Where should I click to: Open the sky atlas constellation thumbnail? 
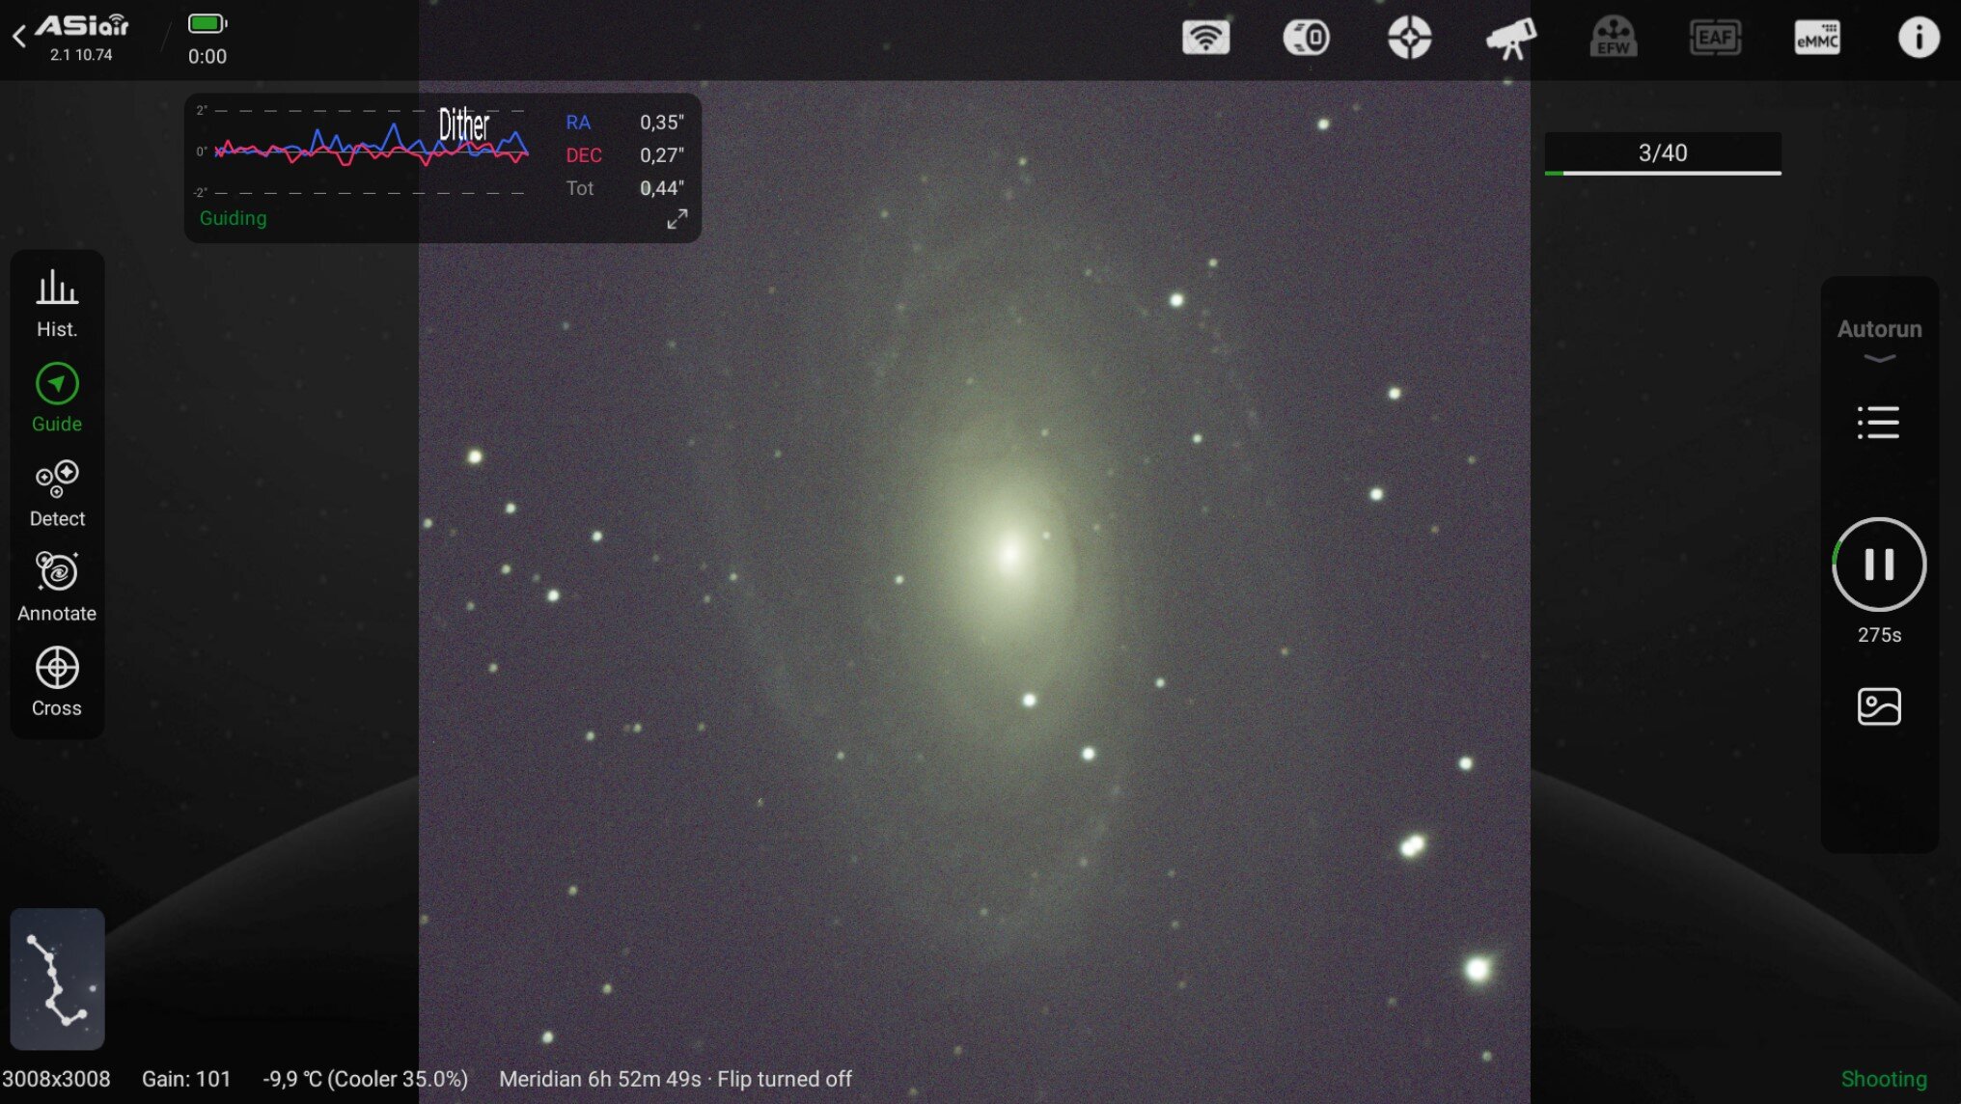(57, 979)
